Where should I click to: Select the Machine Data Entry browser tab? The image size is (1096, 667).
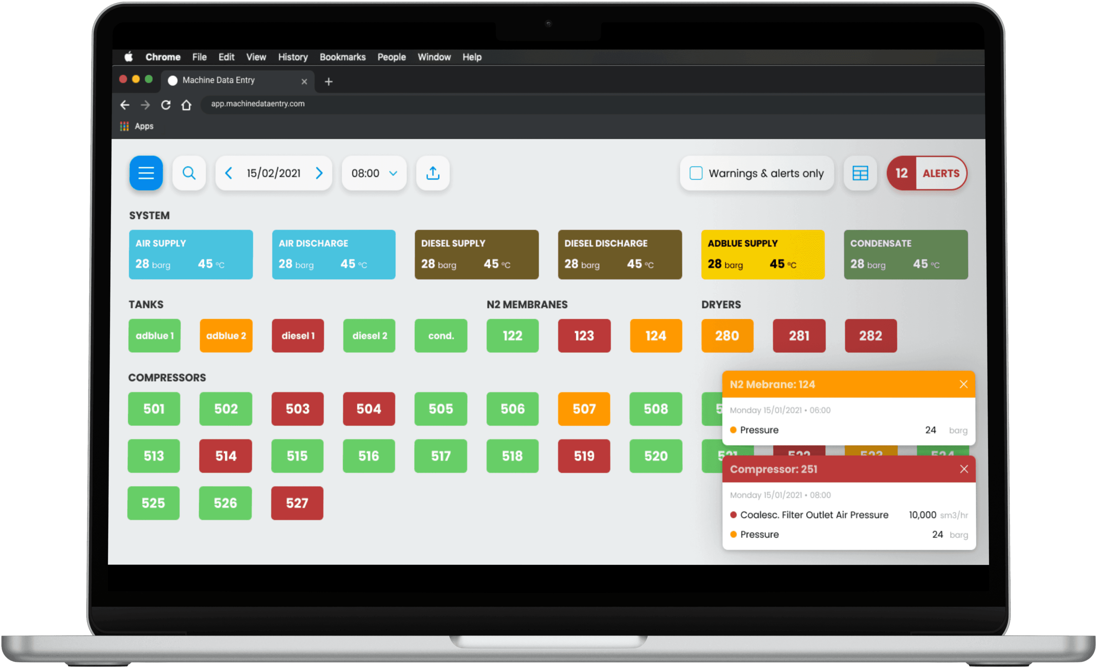[218, 80]
